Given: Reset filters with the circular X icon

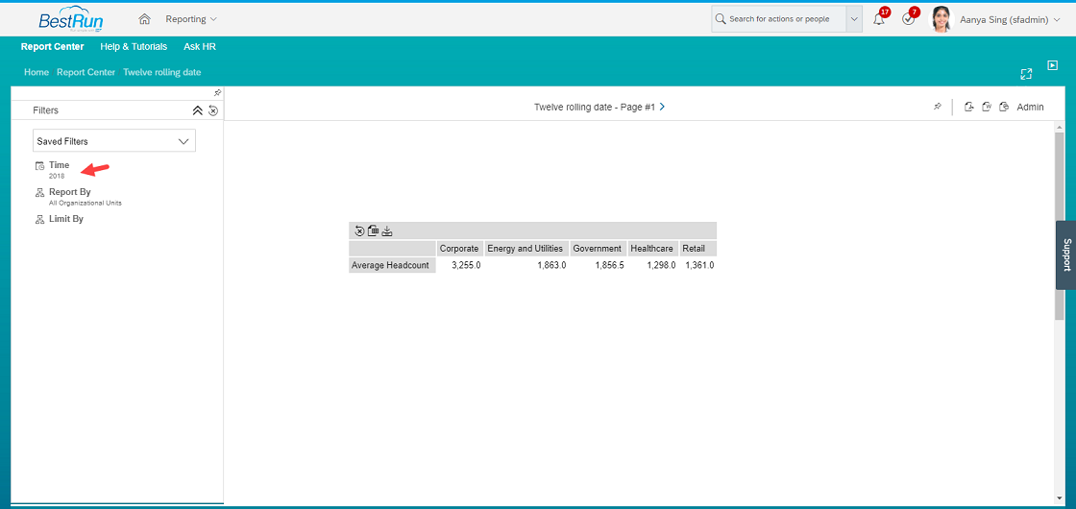Looking at the screenshot, I should (213, 110).
